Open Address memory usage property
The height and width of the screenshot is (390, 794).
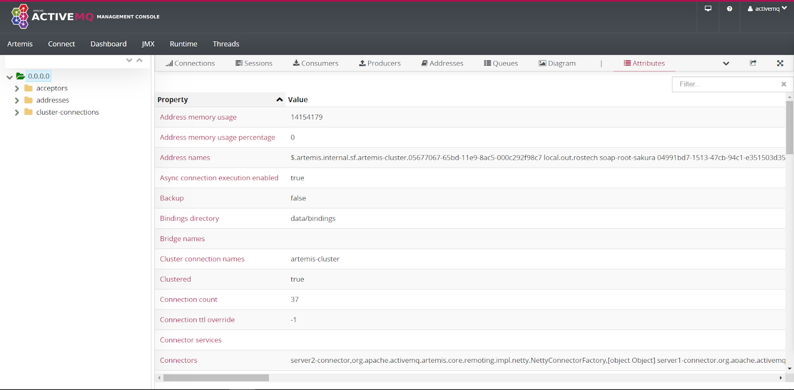[x=198, y=117]
